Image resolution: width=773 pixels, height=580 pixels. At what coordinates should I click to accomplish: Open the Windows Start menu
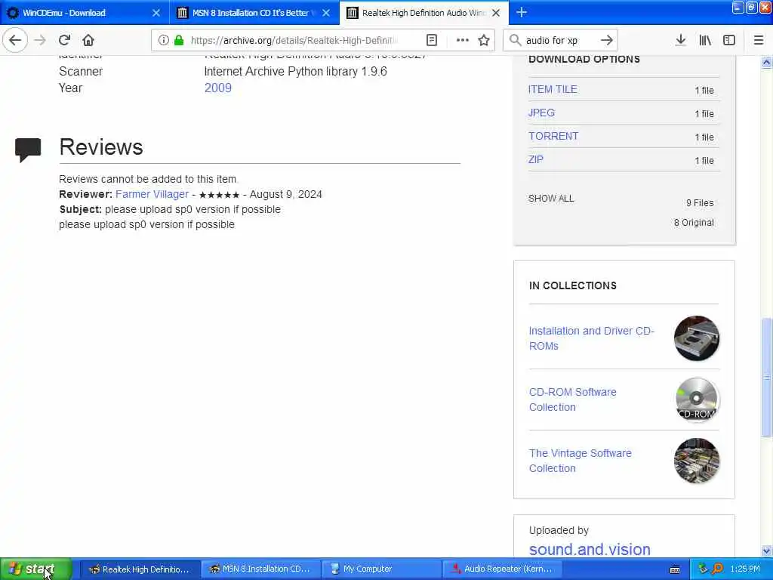click(35, 569)
